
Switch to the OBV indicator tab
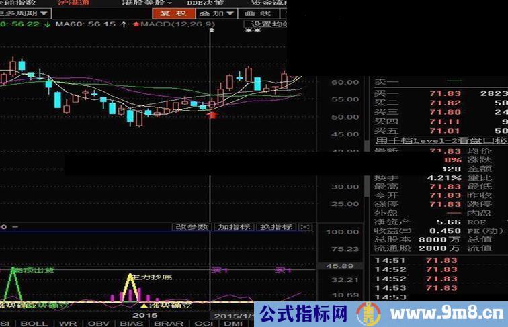98,323
